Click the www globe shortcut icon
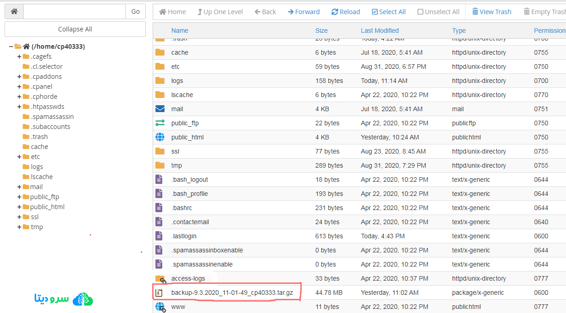Image resolution: width=566 pixels, height=313 pixels. pyautogui.click(x=160, y=307)
